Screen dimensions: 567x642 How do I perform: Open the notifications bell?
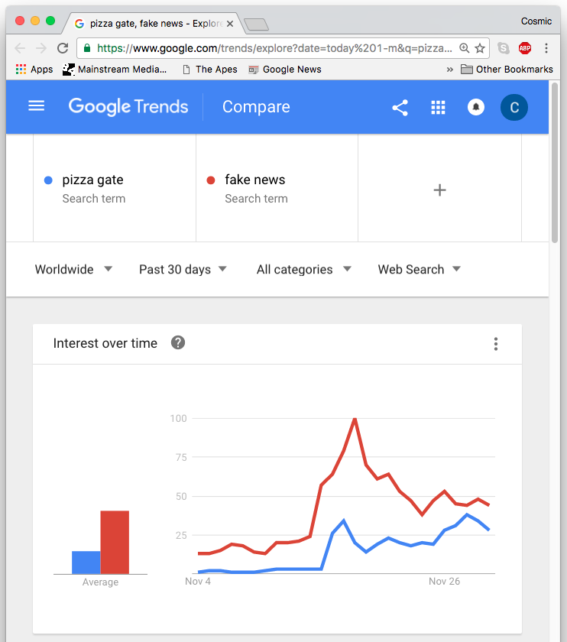tap(476, 108)
